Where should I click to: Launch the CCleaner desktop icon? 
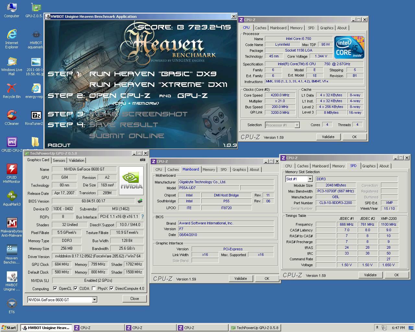[x=12, y=117]
